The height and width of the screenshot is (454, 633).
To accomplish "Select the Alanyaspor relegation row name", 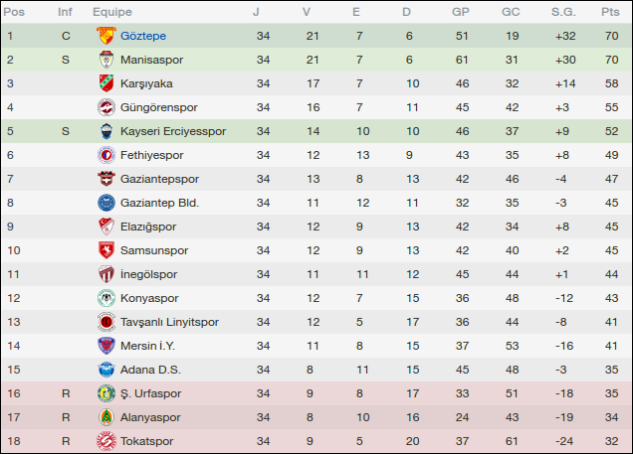I will click(x=150, y=417).
